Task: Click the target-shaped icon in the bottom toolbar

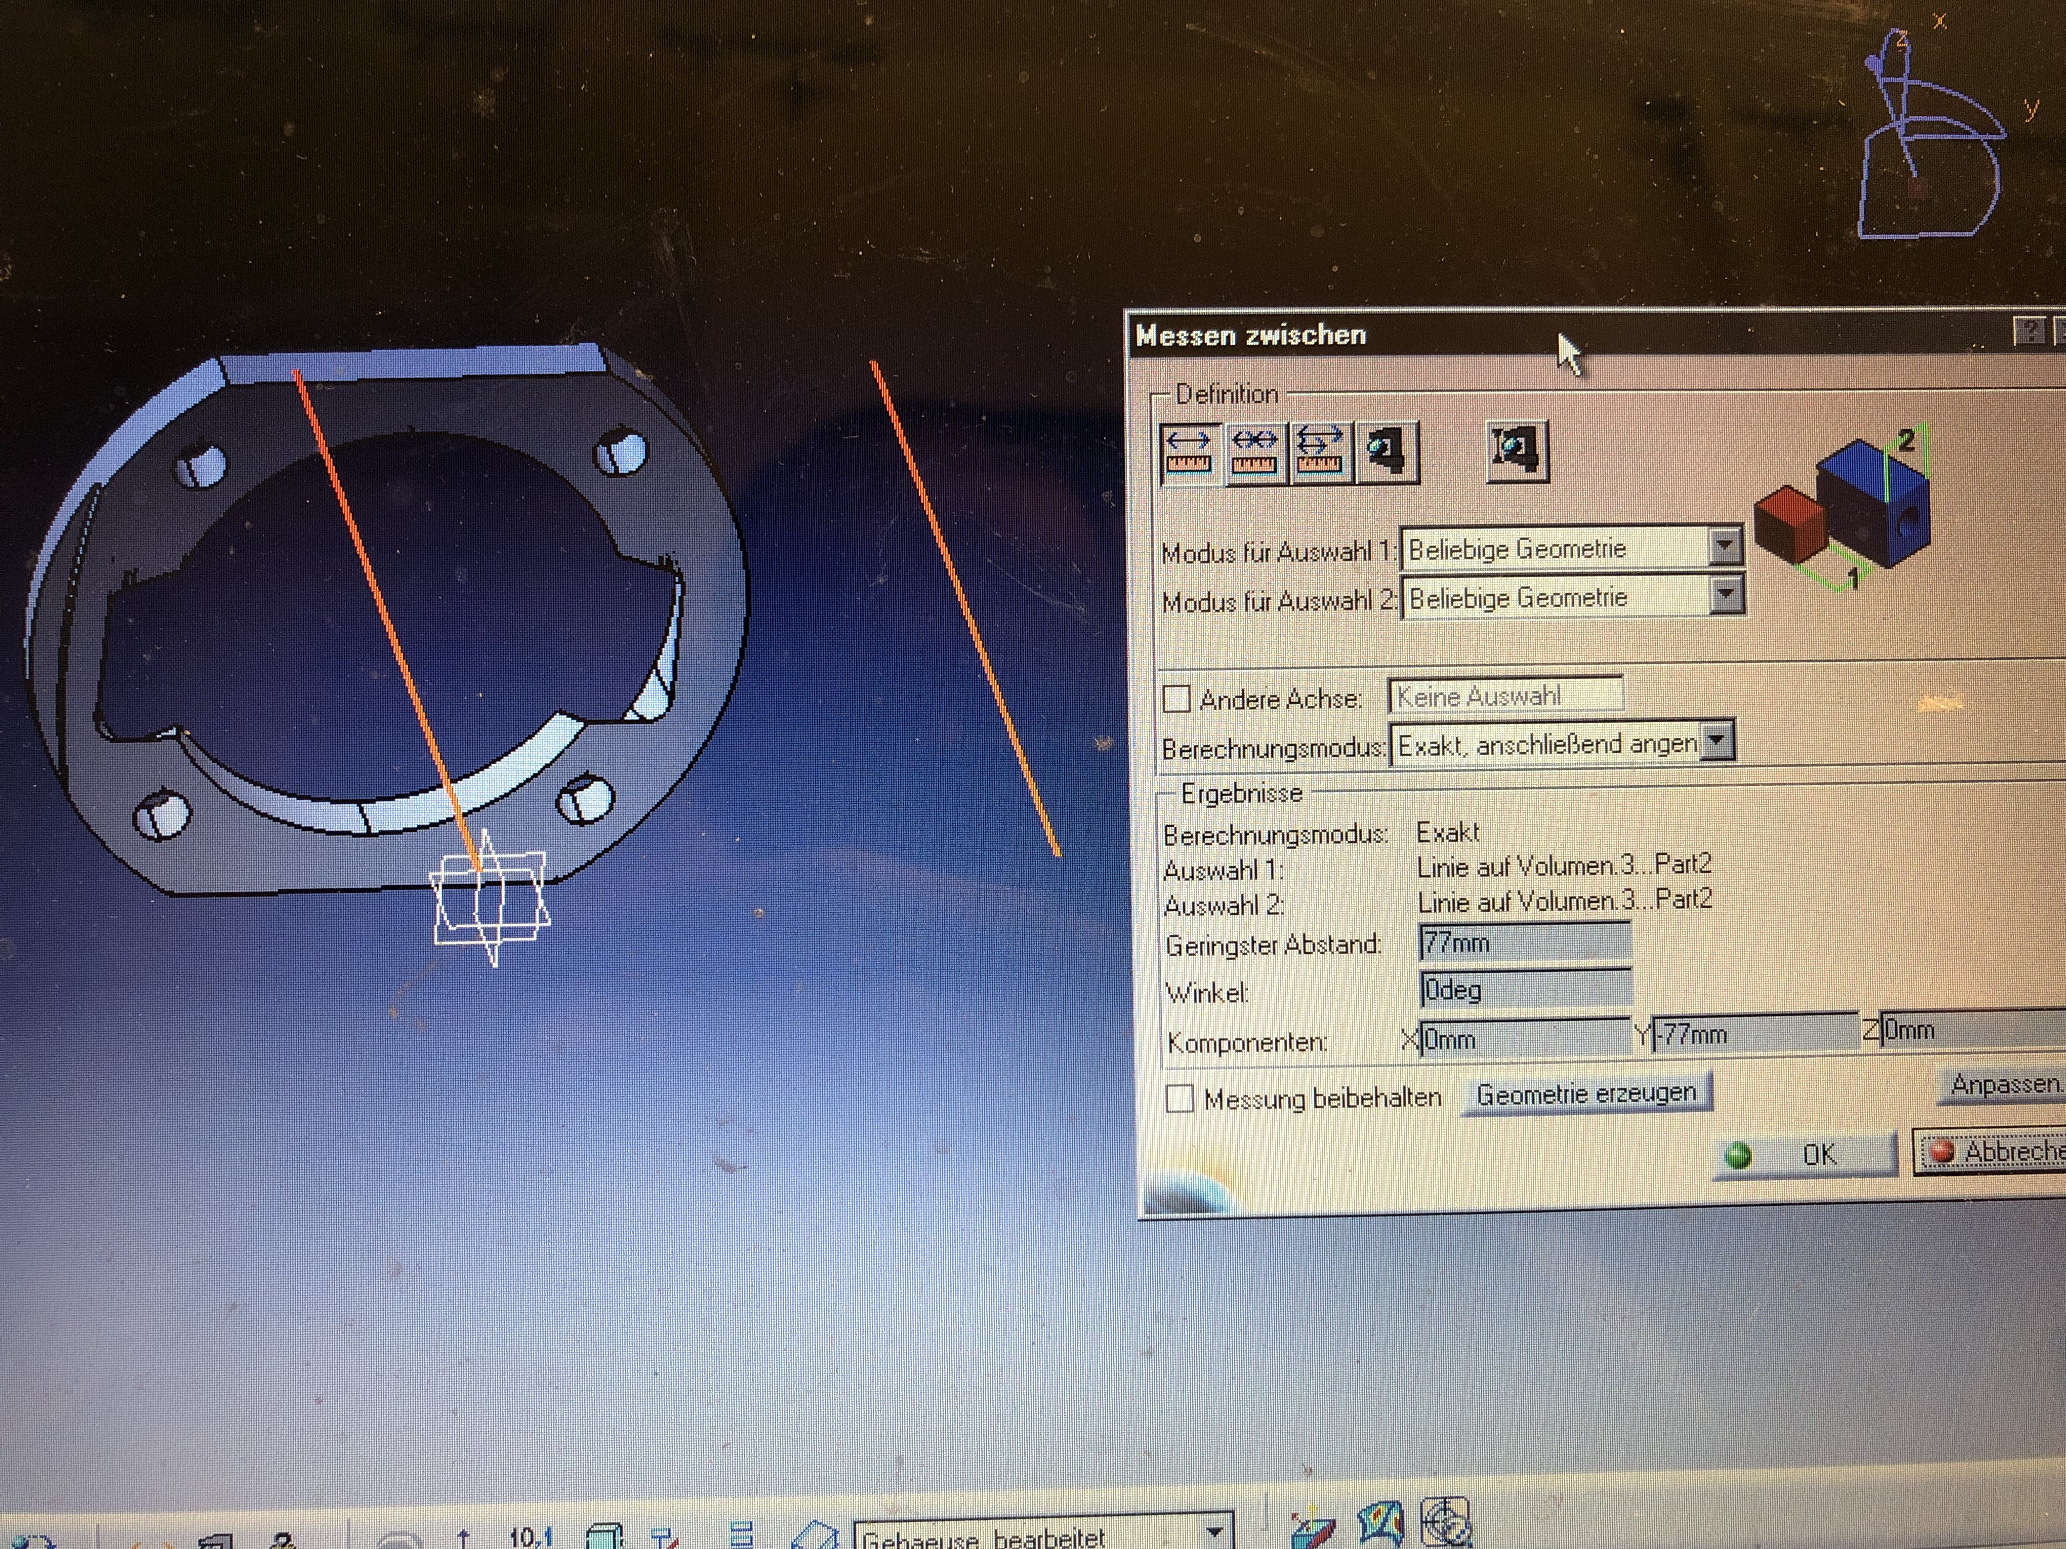Action: click(1445, 1524)
